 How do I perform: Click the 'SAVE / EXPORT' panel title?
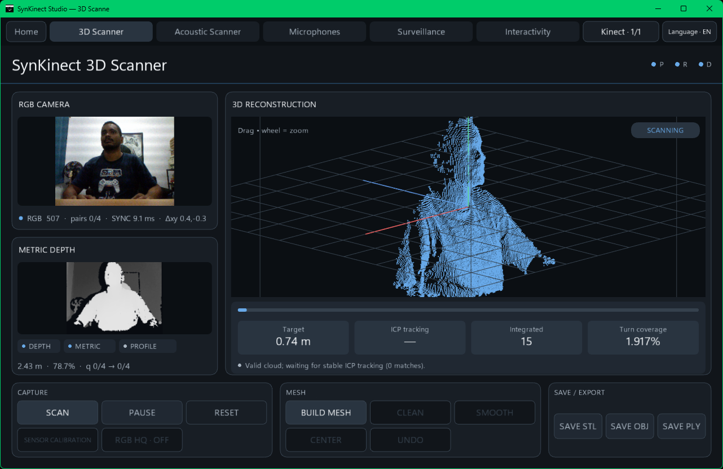(580, 392)
